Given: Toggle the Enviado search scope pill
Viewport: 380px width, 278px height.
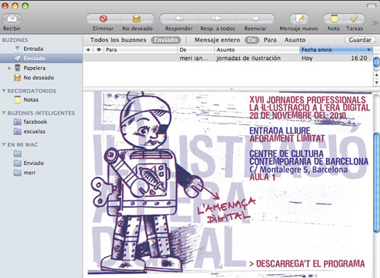Looking at the screenshot, I should pyautogui.click(x=166, y=40).
